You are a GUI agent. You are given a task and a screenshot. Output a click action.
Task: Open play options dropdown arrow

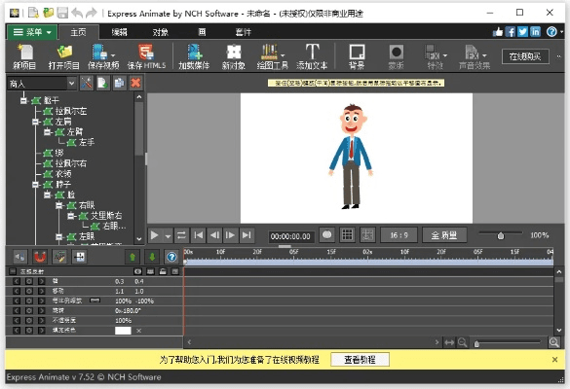pyautogui.click(x=168, y=235)
